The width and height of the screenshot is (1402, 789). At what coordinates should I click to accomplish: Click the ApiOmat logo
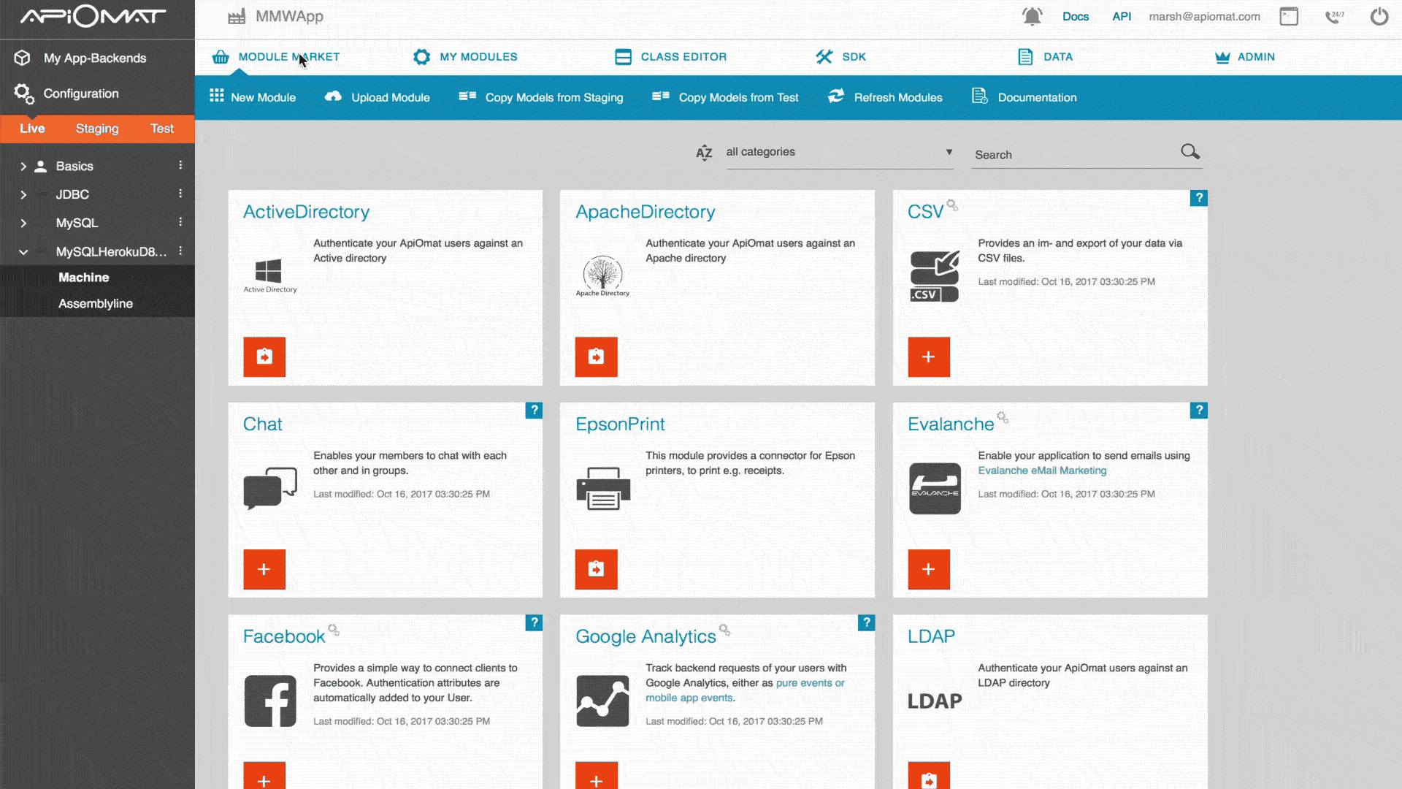click(x=93, y=16)
